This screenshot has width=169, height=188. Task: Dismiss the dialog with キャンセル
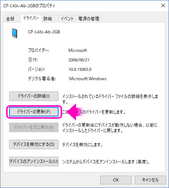pos(150,180)
